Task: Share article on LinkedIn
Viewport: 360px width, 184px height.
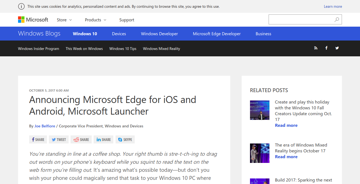Action: [x=104, y=140]
